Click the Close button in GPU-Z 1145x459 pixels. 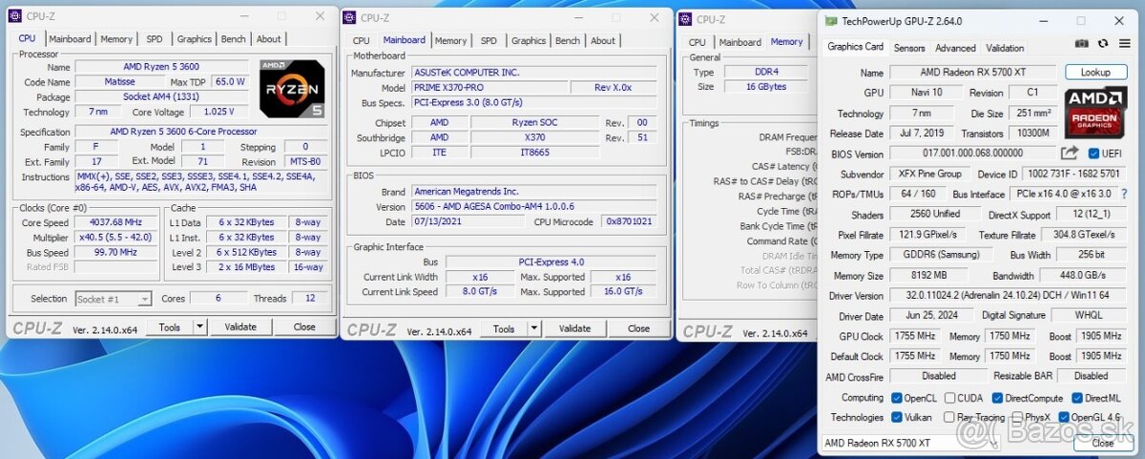pos(1103,443)
